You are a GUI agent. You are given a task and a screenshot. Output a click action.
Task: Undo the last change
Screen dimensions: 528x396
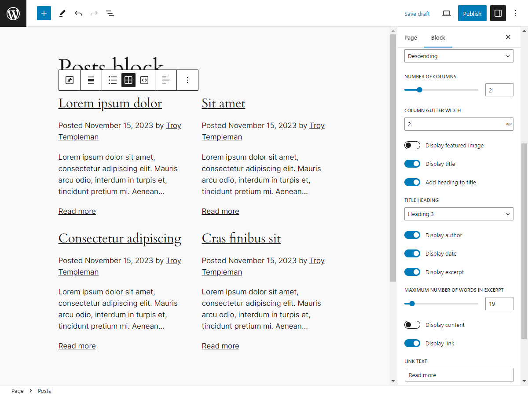click(x=78, y=13)
